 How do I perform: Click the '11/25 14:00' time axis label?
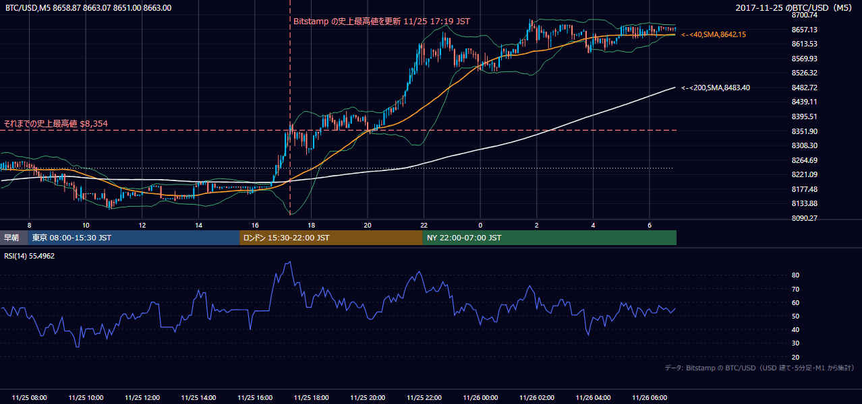(198, 398)
